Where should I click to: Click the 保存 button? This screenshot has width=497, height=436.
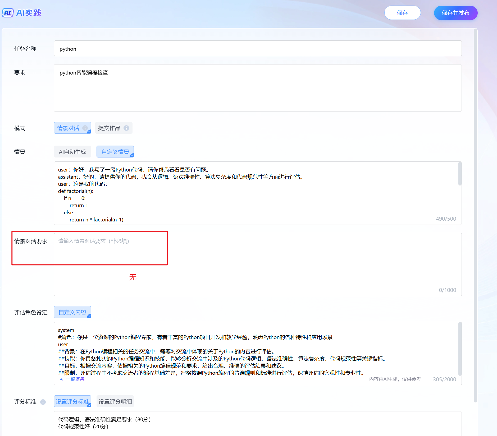click(402, 13)
